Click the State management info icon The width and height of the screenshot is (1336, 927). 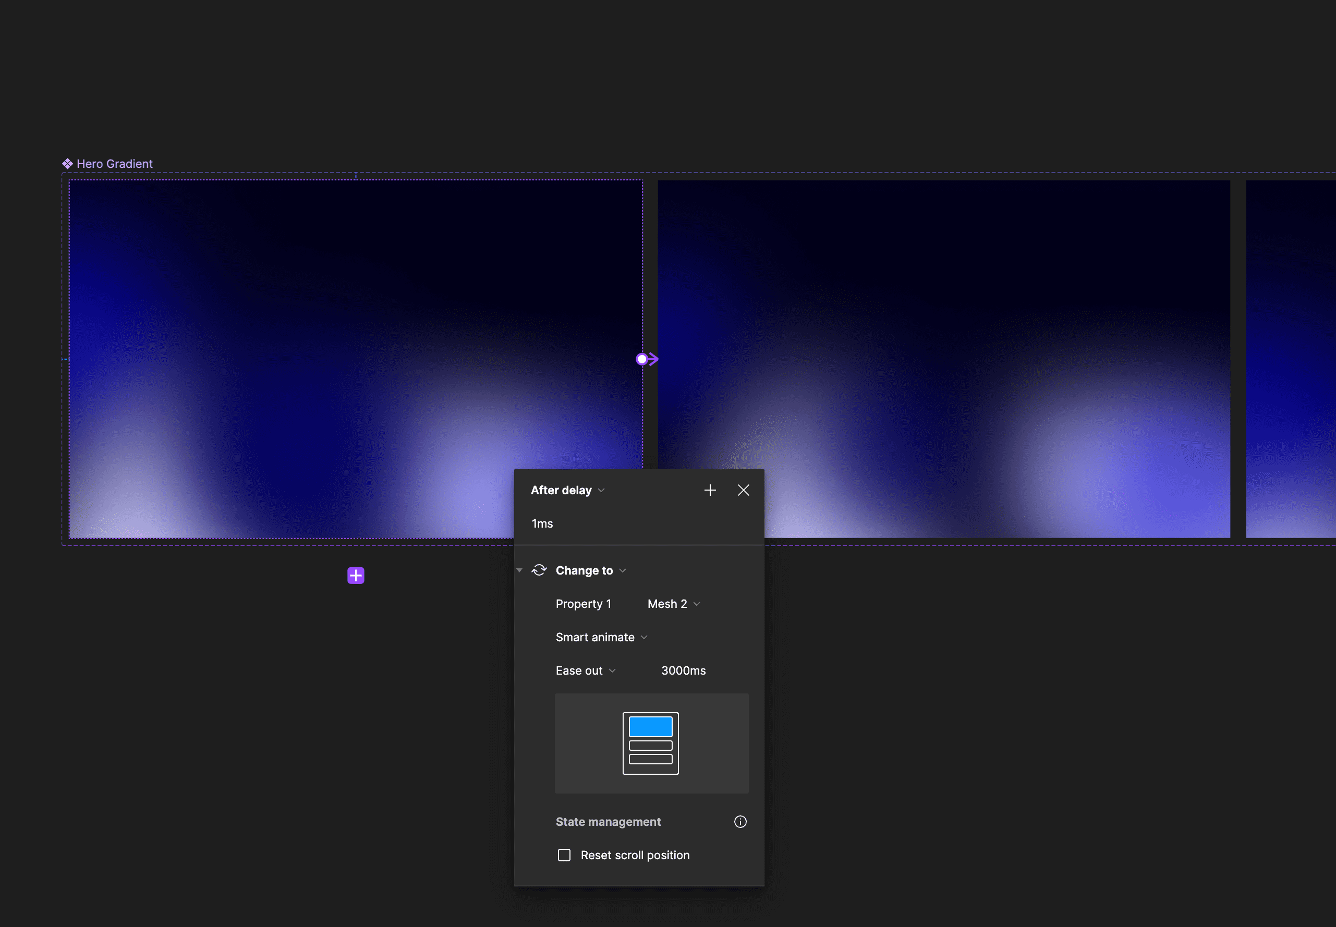(740, 821)
